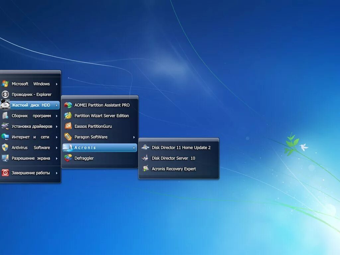Click the Разрешение экрана monitor icon

click(x=5, y=158)
